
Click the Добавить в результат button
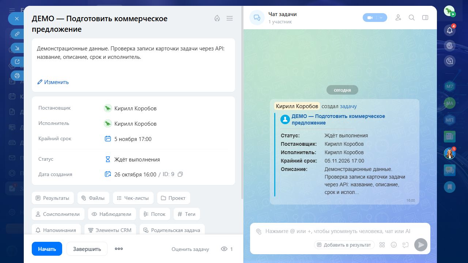pyautogui.click(x=344, y=245)
